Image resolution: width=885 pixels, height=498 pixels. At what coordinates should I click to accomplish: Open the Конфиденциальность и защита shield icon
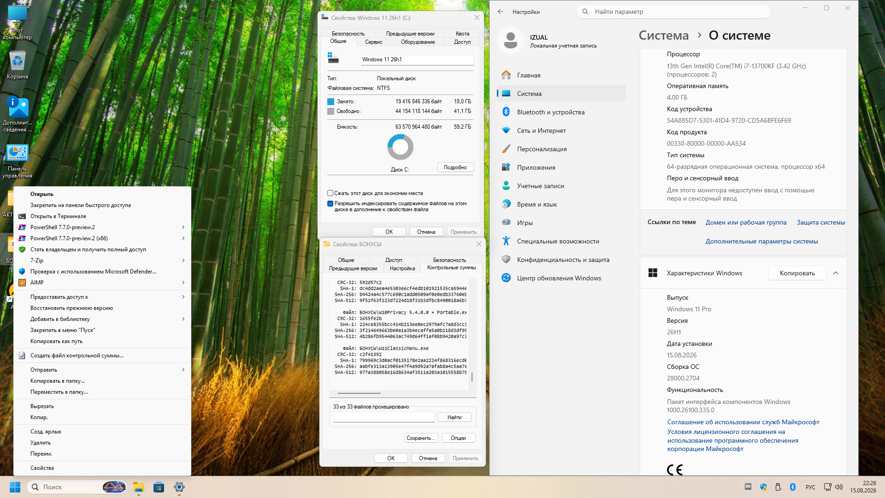[x=506, y=260]
